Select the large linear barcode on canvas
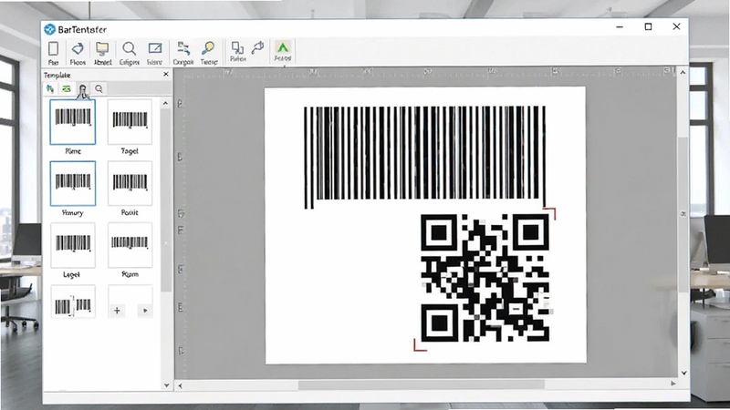This screenshot has height=410, width=730. pos(424,157)
